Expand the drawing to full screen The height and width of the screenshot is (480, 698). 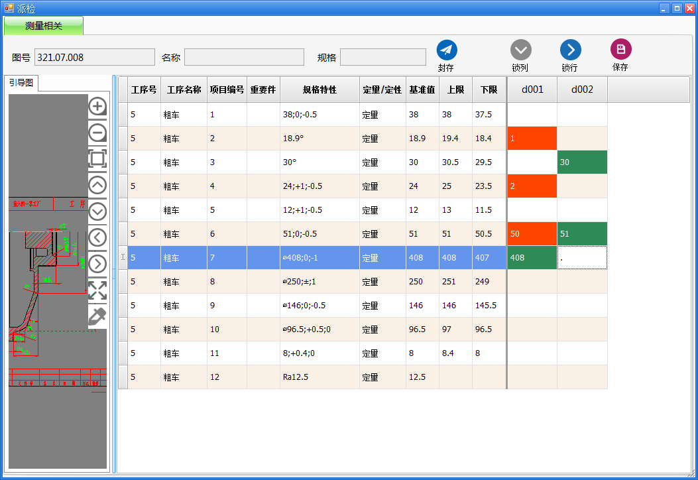(97, 290)
